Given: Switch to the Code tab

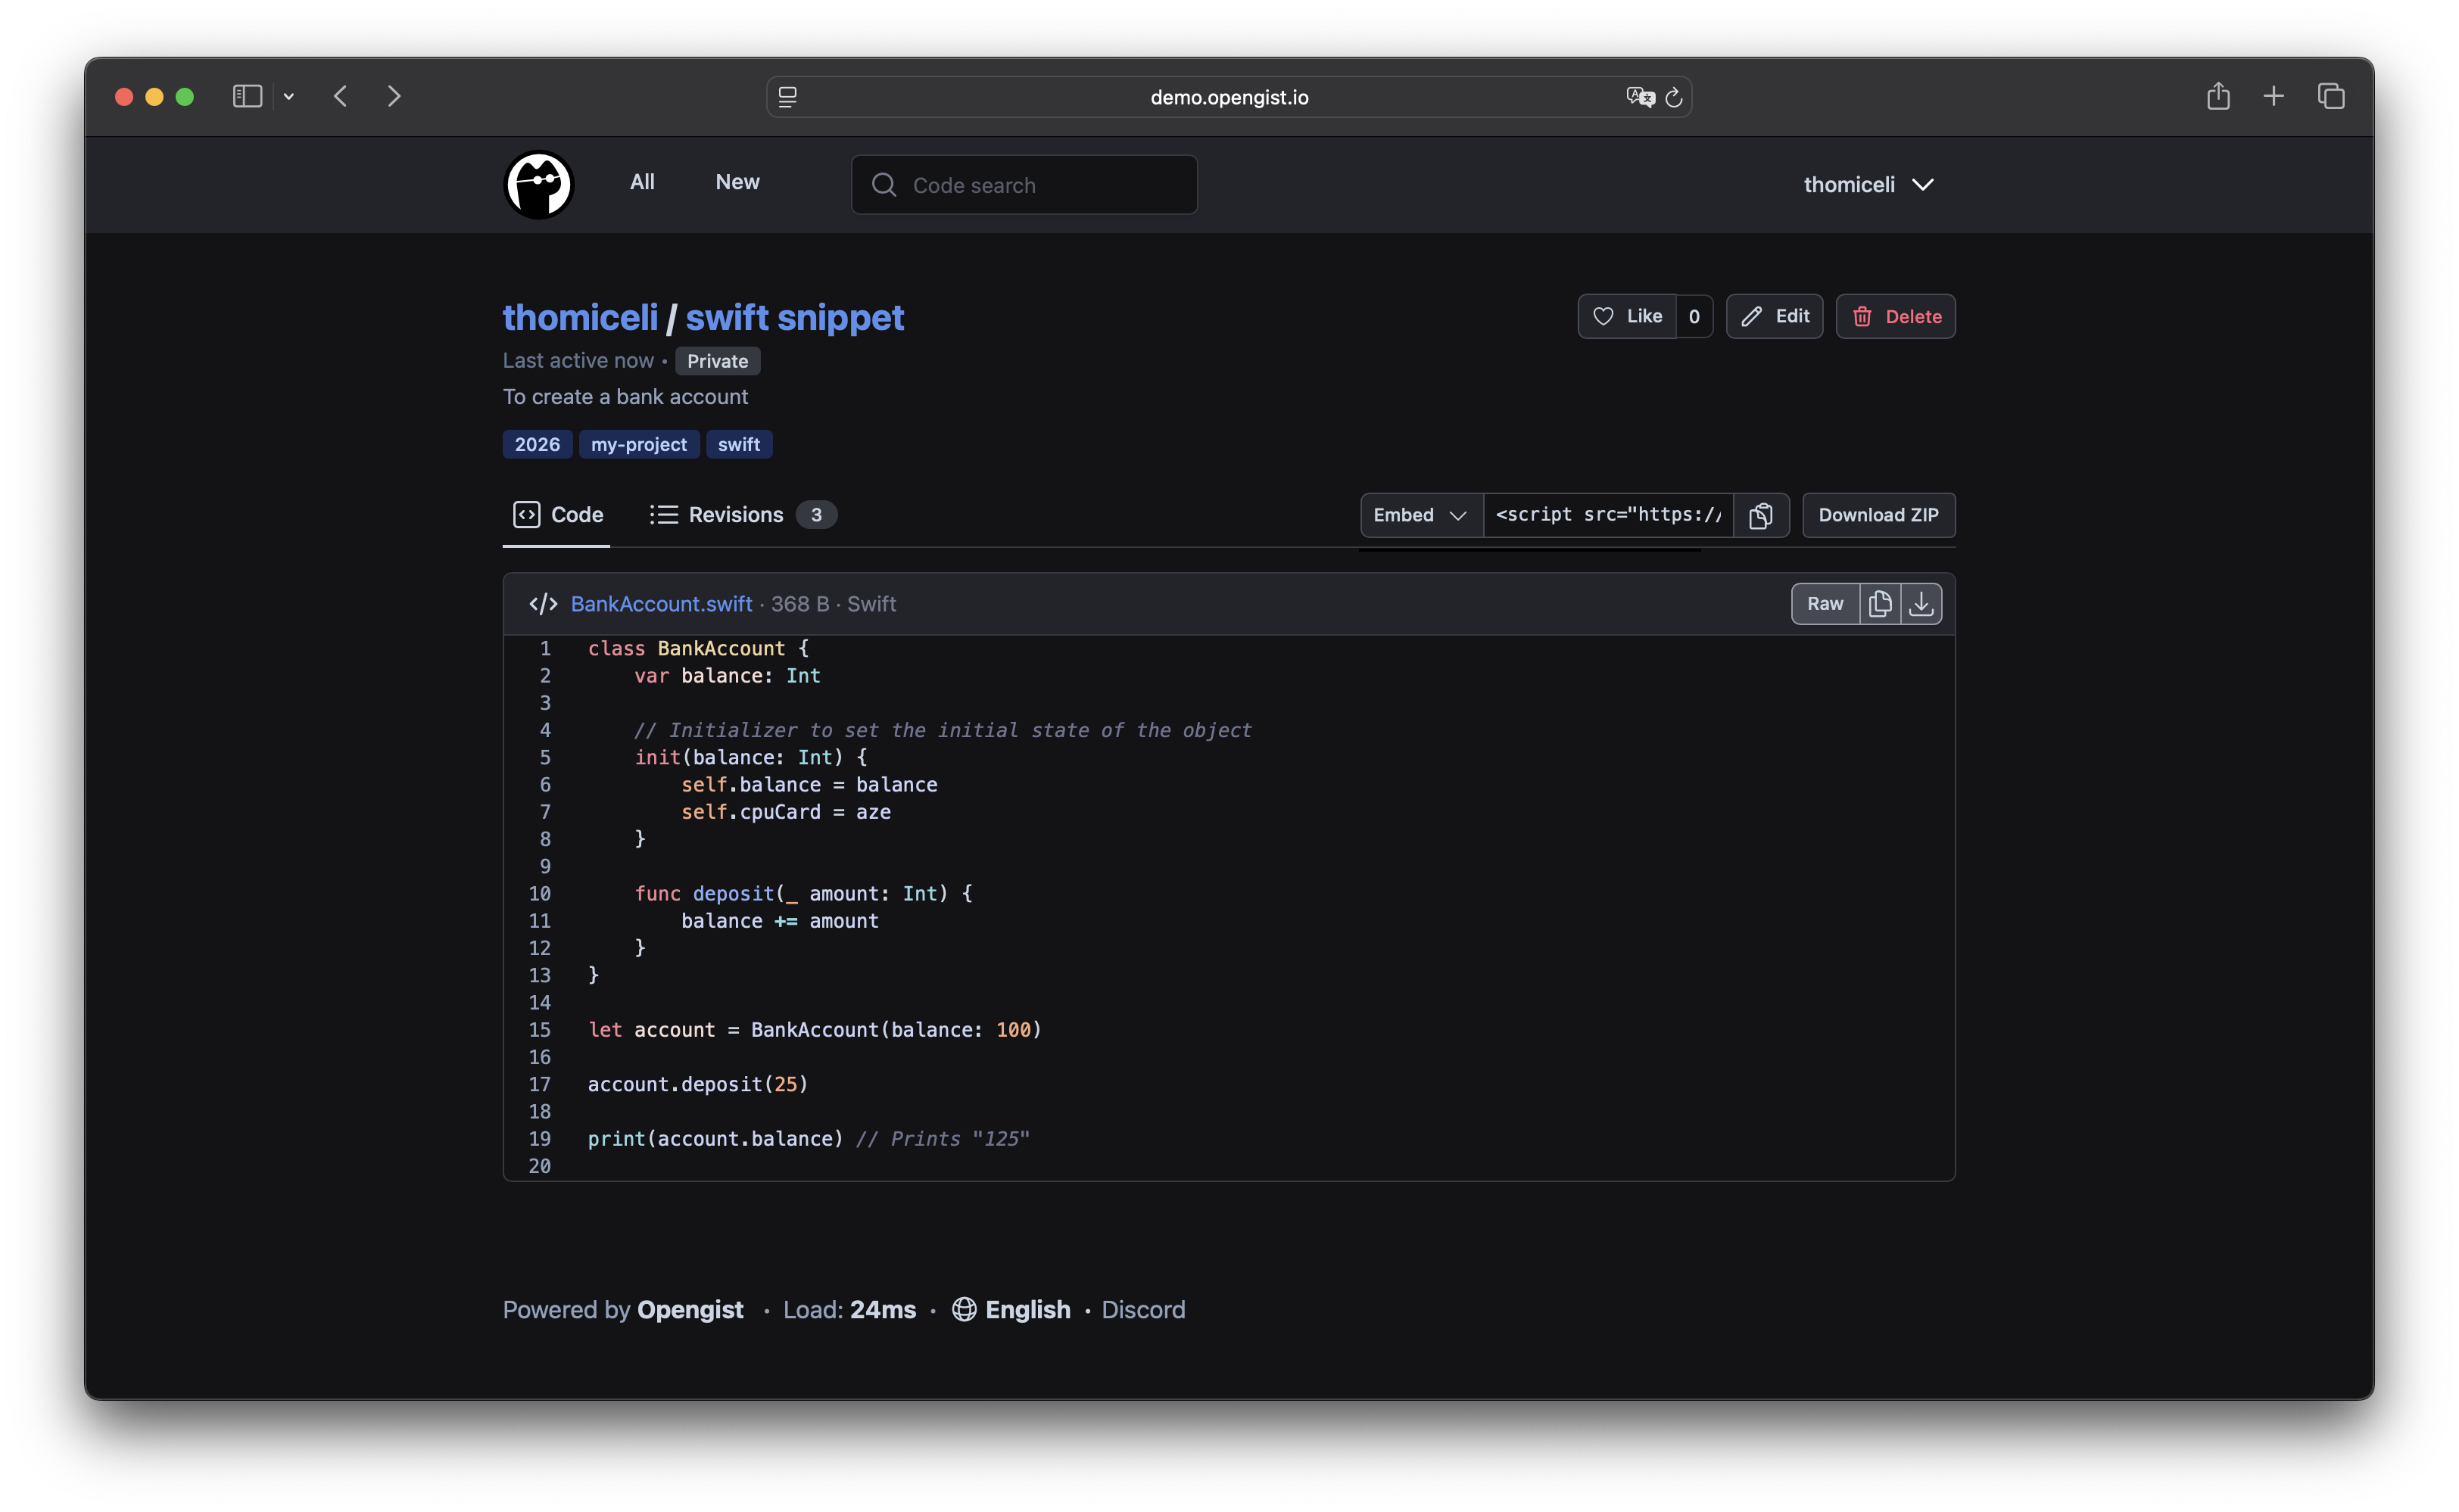Looking at the screenshot, I should point(557,515).
